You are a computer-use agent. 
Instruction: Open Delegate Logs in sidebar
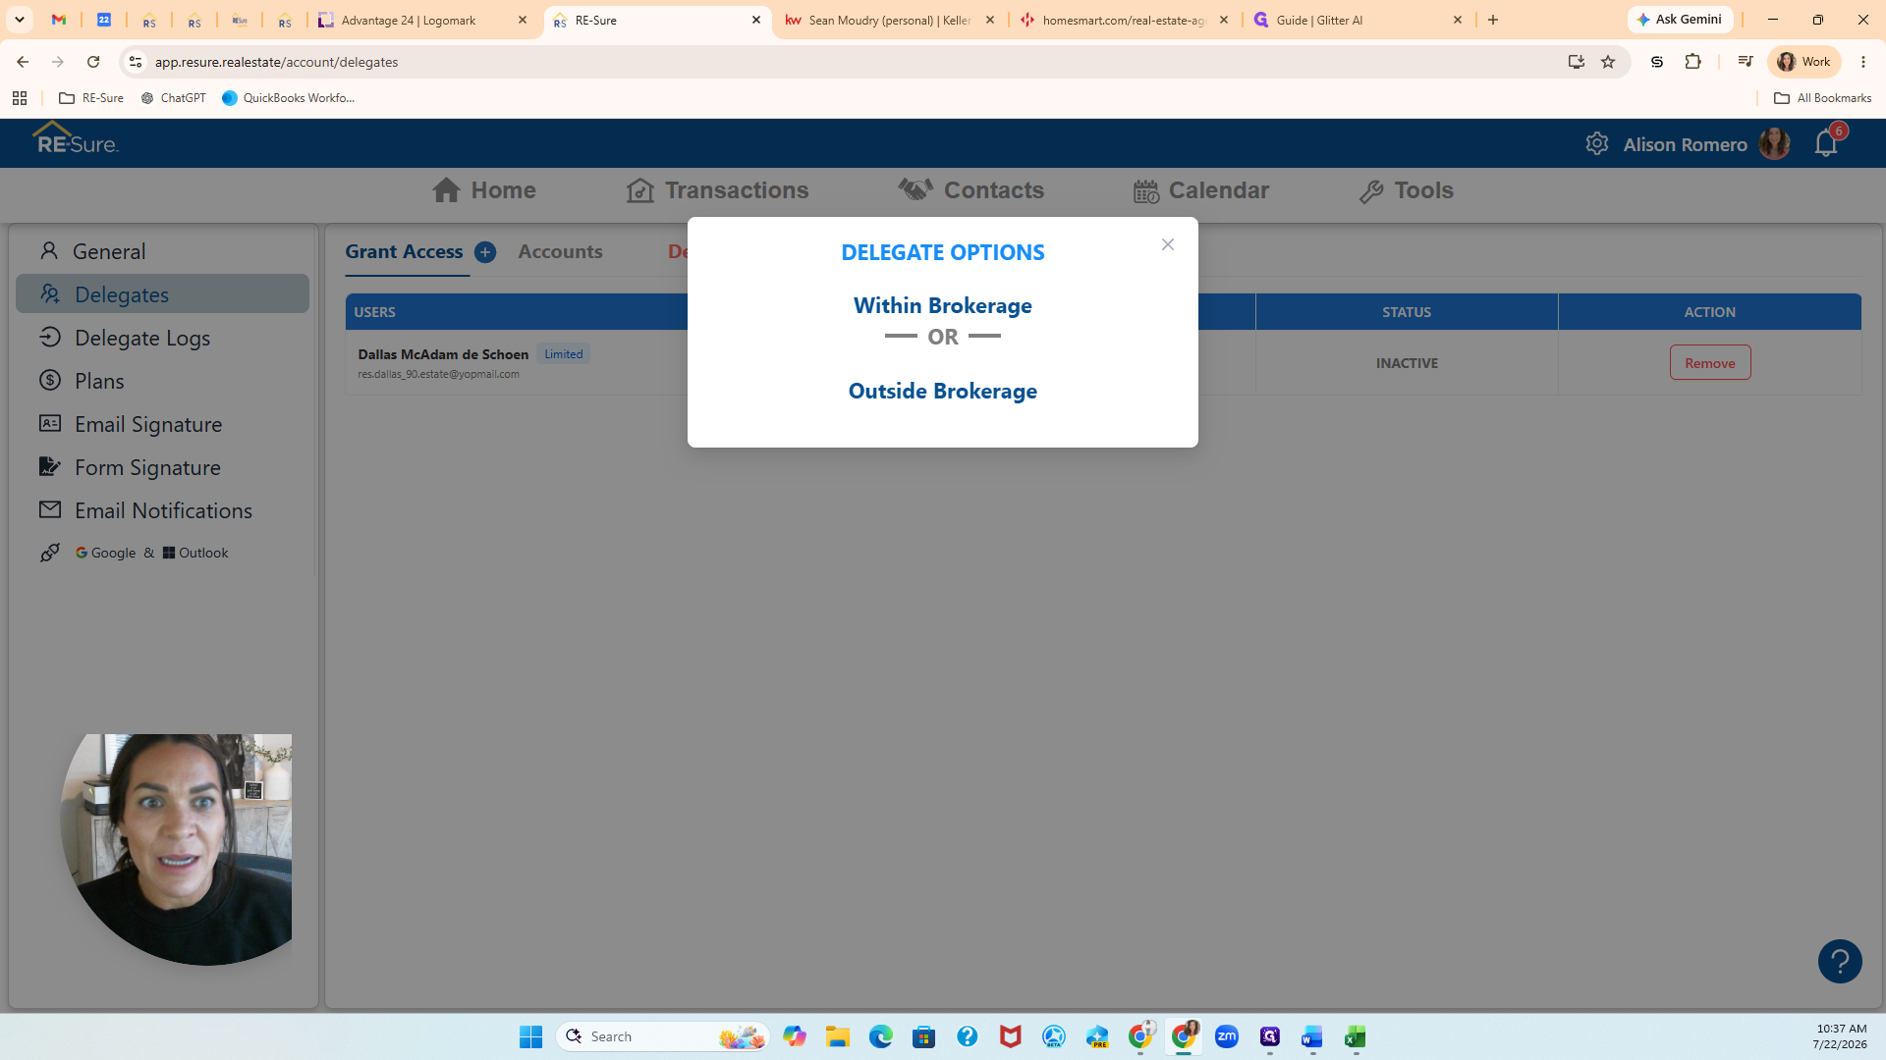point(162,338)
